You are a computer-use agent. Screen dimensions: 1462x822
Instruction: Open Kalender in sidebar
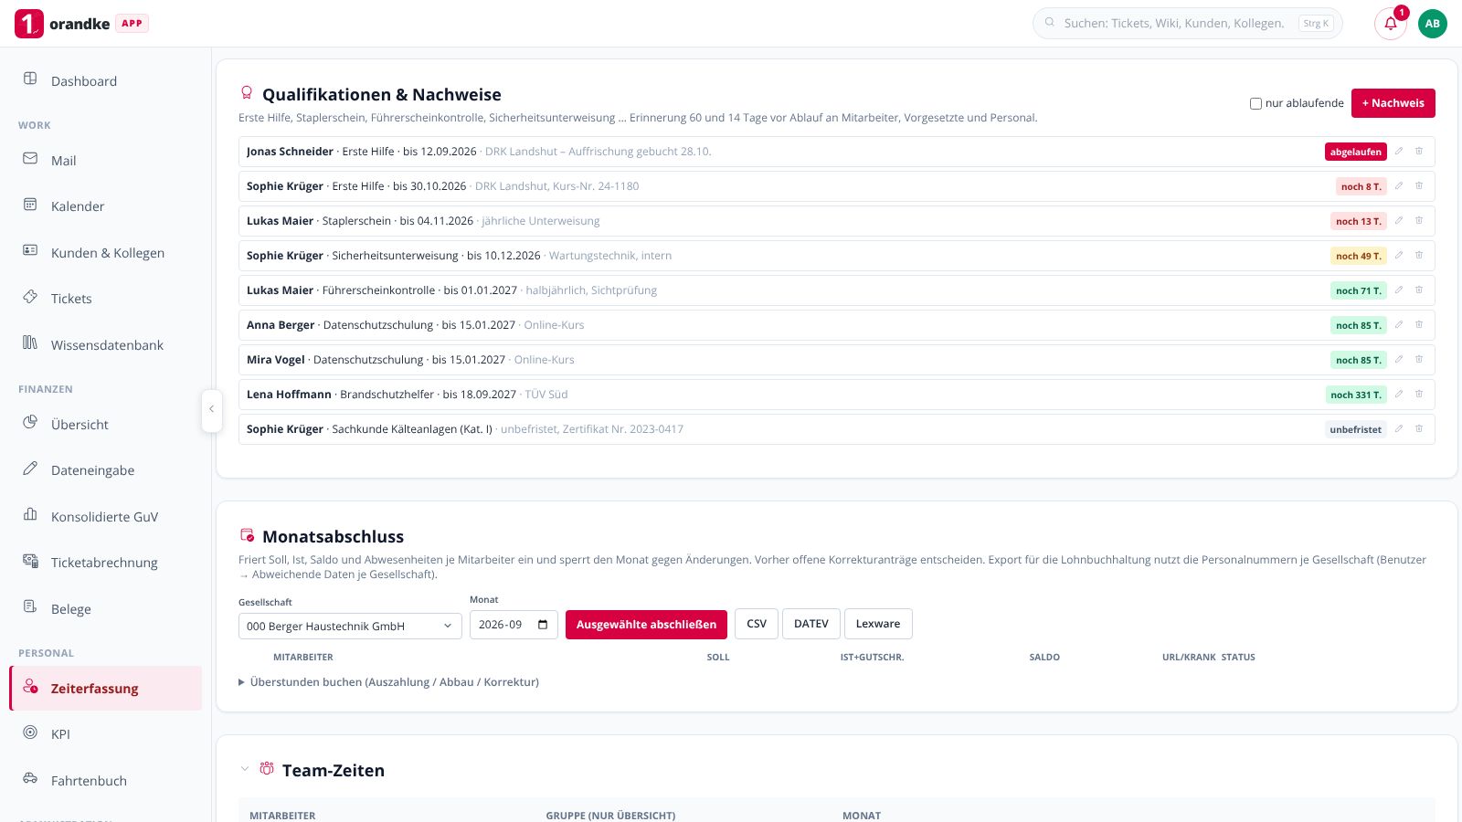tap(105, 206)
